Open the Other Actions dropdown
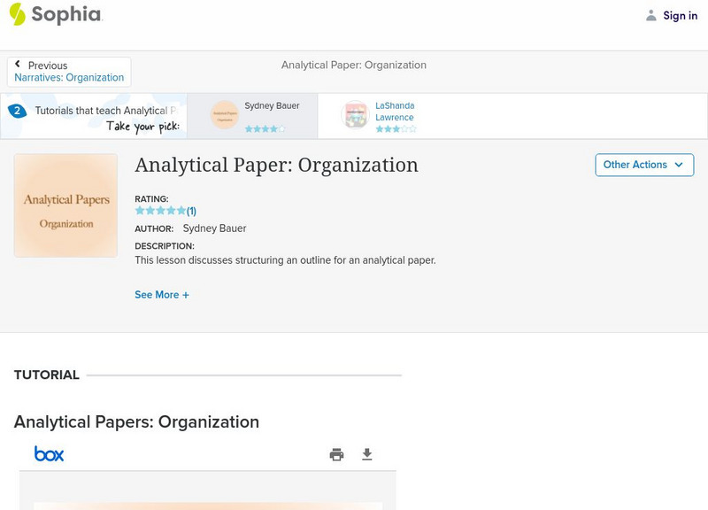The height and width of the screenshot is (510, 708). (x=644, y=165)
